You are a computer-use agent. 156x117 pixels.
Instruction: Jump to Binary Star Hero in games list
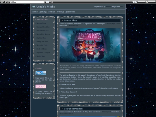[42, 42]
